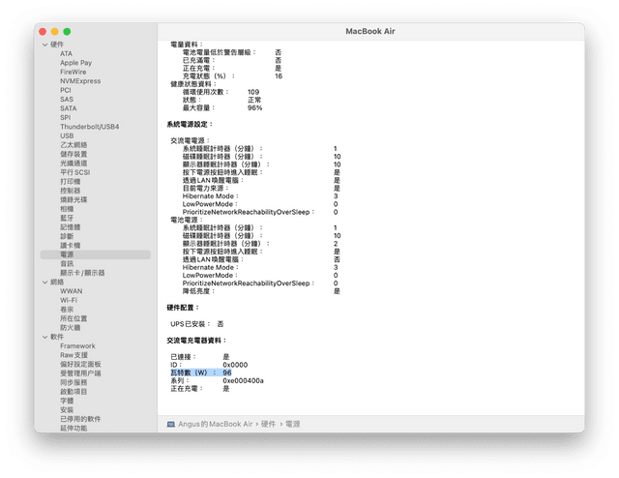Click 電源 in the path bar
The height and width of the screenshot is (478, 619).
tap(292, 424)
